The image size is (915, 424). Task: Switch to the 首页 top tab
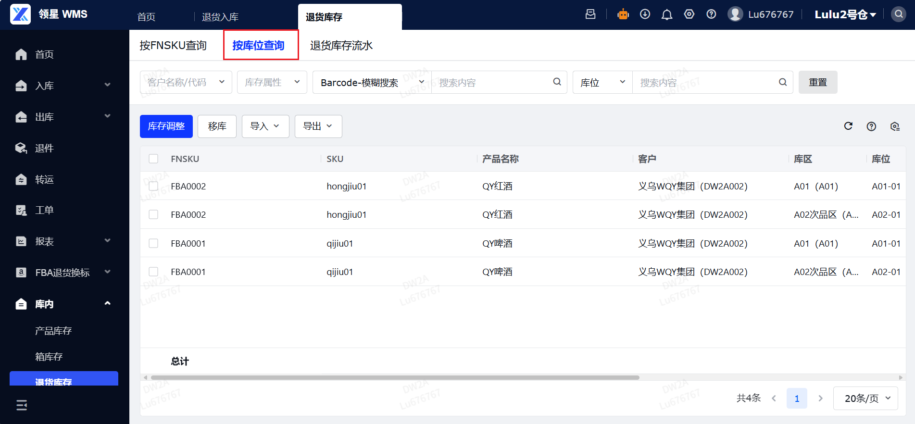[x=146, y=17]
